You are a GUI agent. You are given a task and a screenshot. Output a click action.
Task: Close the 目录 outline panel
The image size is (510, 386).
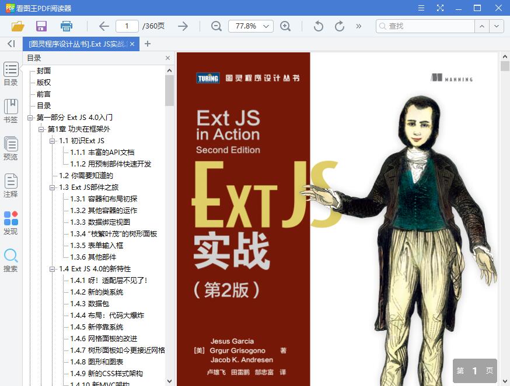pos(168,58)
